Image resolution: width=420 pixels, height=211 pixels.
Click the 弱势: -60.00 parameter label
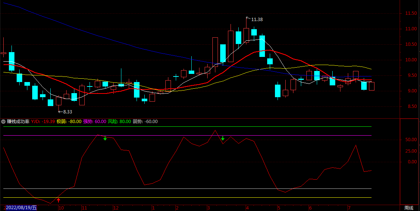coord(145,122)
